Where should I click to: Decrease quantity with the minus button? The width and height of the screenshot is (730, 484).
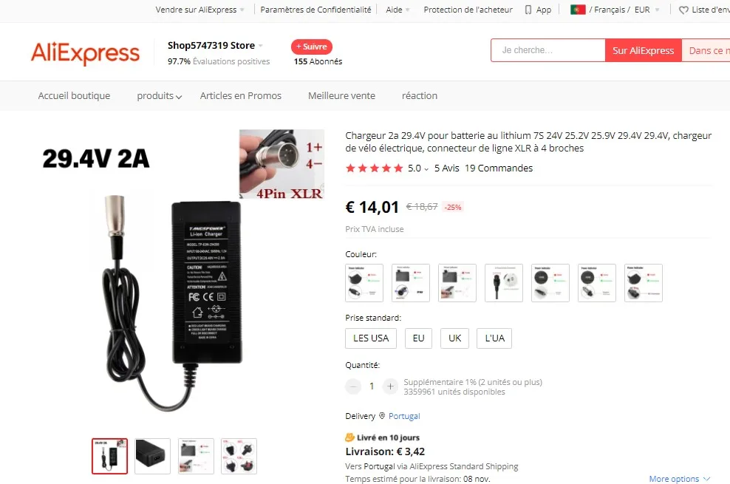(353, 386)
